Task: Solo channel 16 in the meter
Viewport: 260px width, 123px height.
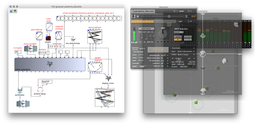Action: point(249,47)
